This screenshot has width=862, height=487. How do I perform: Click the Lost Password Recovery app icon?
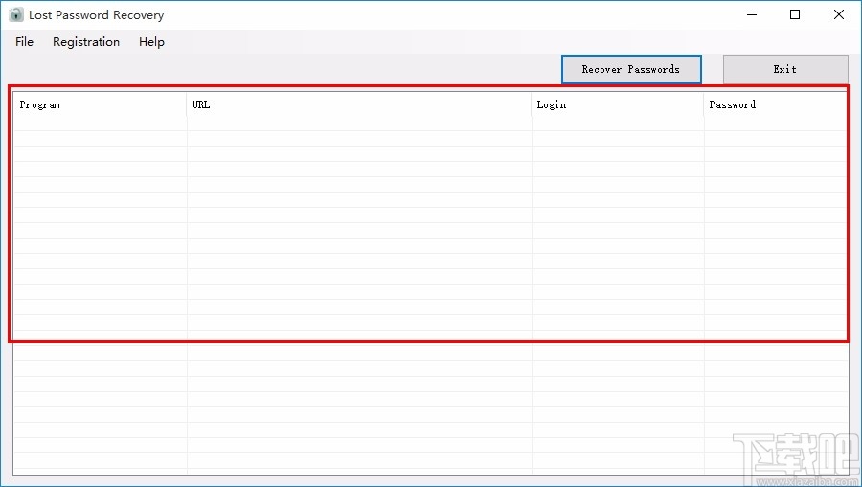(x=16, y=14)
